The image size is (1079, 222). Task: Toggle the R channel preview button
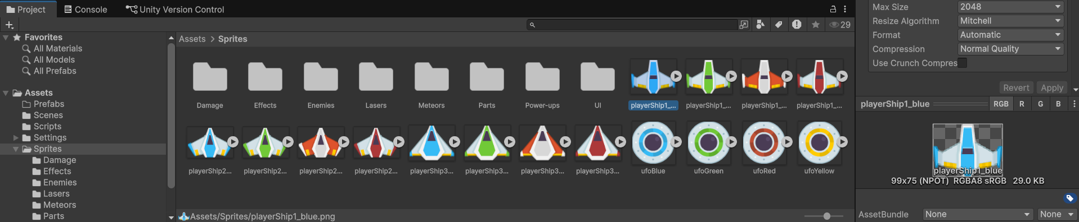coord(1022,104)
